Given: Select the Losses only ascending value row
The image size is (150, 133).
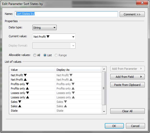Looking at the screenshot, I should pyautogui.click(x=55, y=97).
